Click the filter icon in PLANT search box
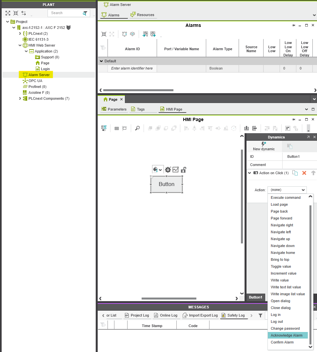 point(85,13)
